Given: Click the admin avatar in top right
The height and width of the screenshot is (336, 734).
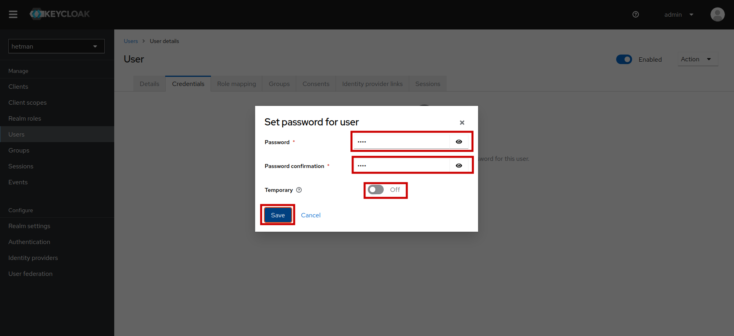Looking at the screenshot, I should [717, 14].
